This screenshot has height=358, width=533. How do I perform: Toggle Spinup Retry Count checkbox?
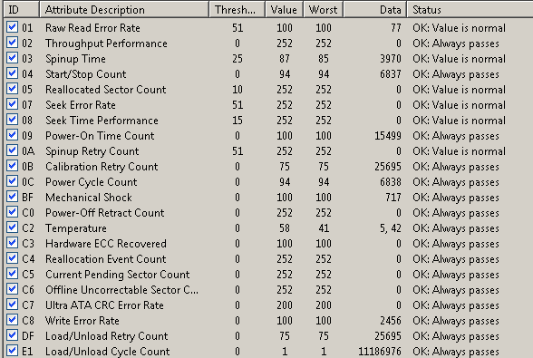pyautogui.click(x=13, y=150)
